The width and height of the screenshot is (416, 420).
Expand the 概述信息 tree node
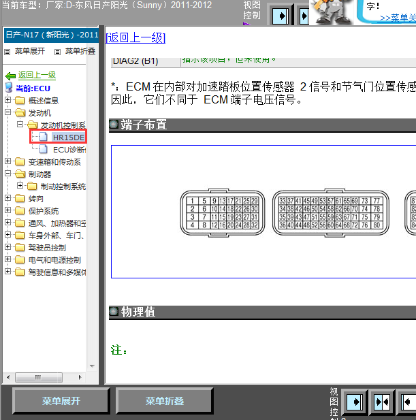[7, 100]
